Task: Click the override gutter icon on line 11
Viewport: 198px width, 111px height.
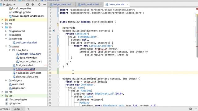Action: [x=54, y=31]
